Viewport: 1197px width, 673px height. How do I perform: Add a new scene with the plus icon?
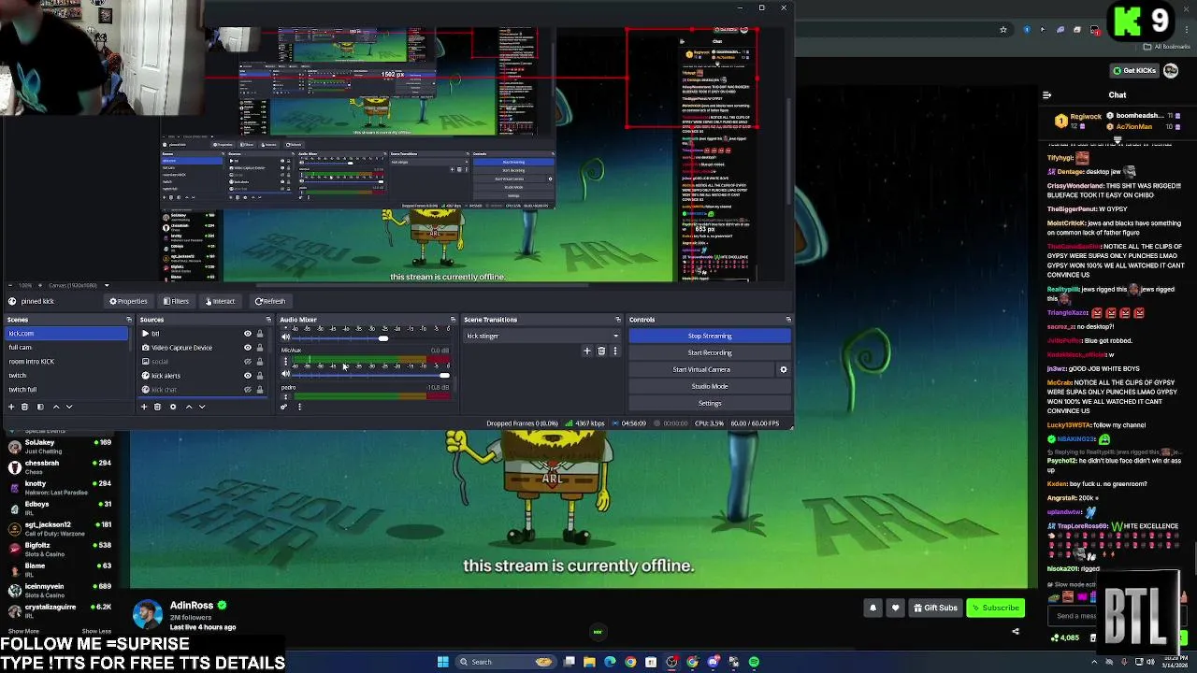point(11,407)
